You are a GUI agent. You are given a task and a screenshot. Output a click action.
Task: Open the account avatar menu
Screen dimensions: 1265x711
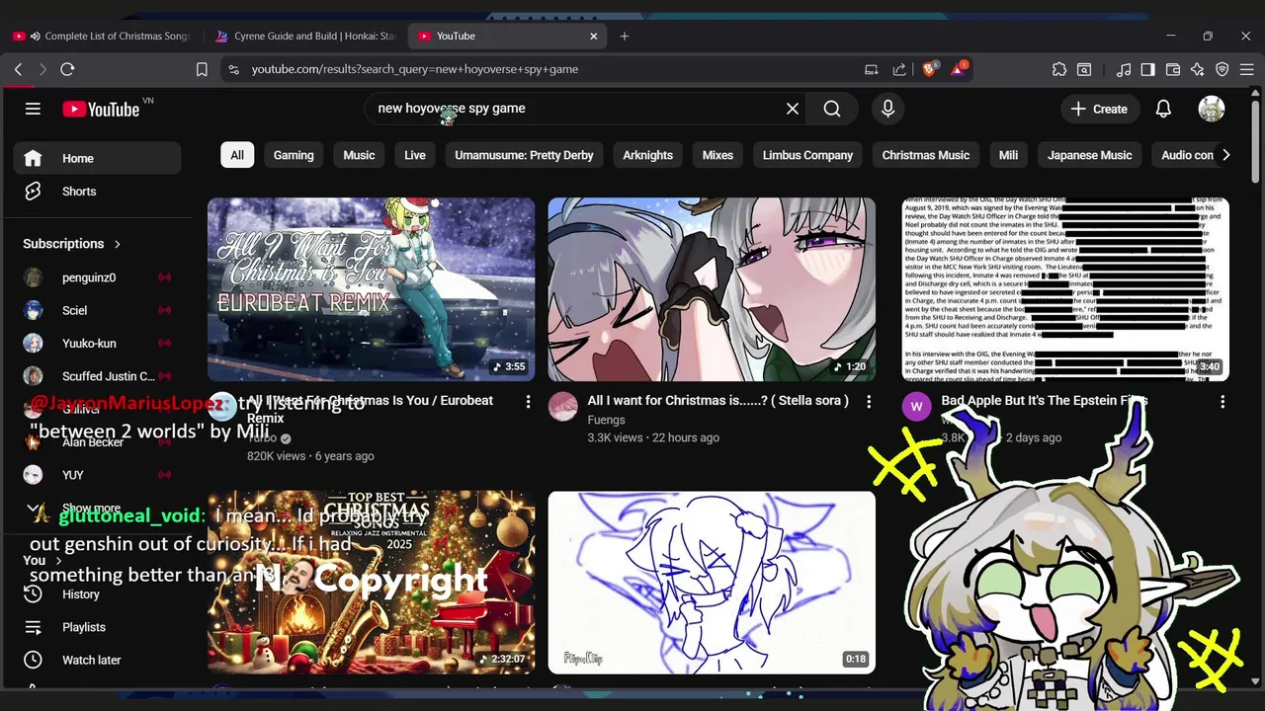pos(1211,109)
